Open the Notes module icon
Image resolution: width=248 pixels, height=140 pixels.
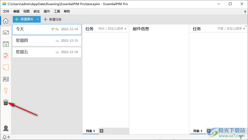coord(6,67)
